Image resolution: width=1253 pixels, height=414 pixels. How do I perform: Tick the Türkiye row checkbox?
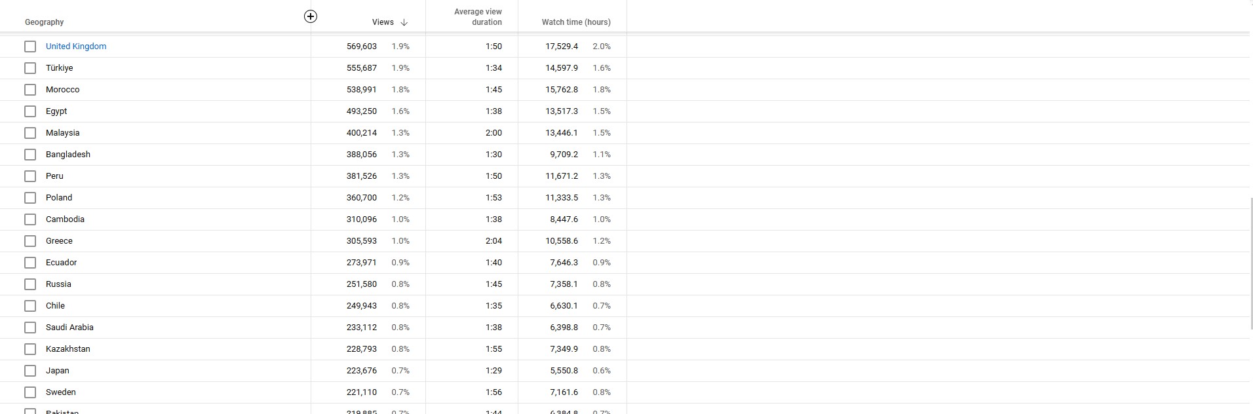point(30,68)
